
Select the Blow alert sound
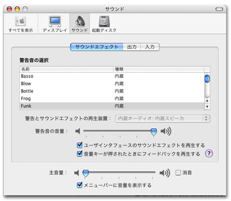tap(112, 84)
